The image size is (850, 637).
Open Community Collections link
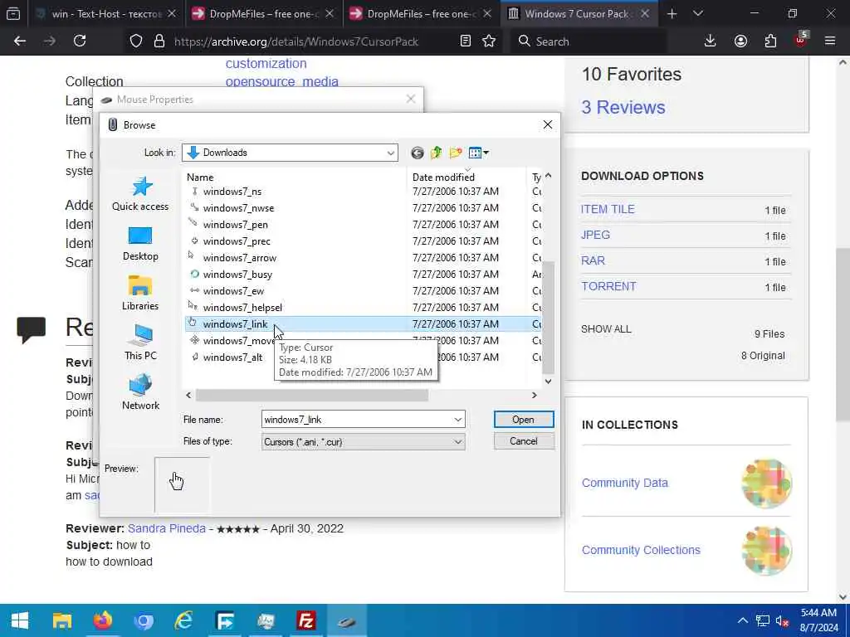[642, 550]
